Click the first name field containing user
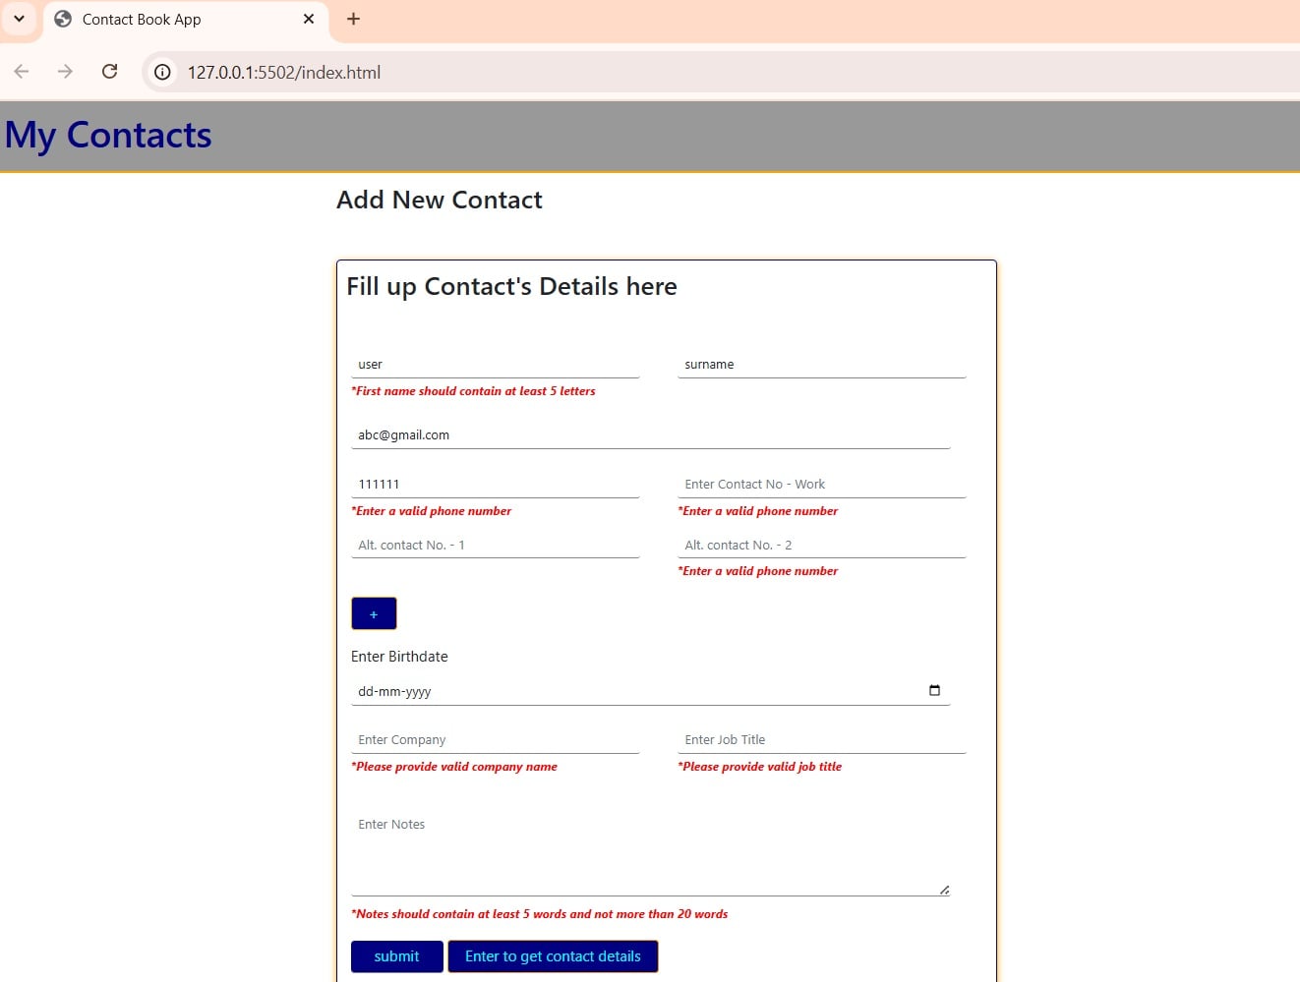Image resolution: width=1300 pixels, height=982 pixels. 495,365
